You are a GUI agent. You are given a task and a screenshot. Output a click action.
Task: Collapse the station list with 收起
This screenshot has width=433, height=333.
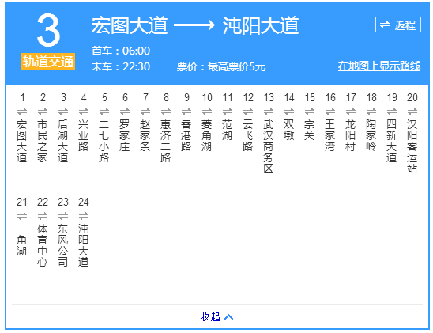[216, 316]
